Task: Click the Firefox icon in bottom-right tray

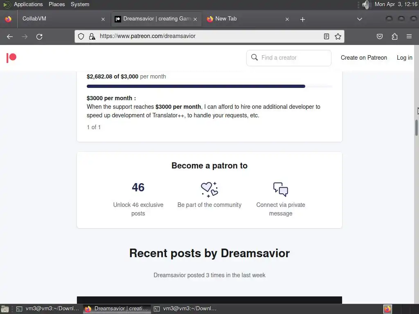Action: (387, 309)
